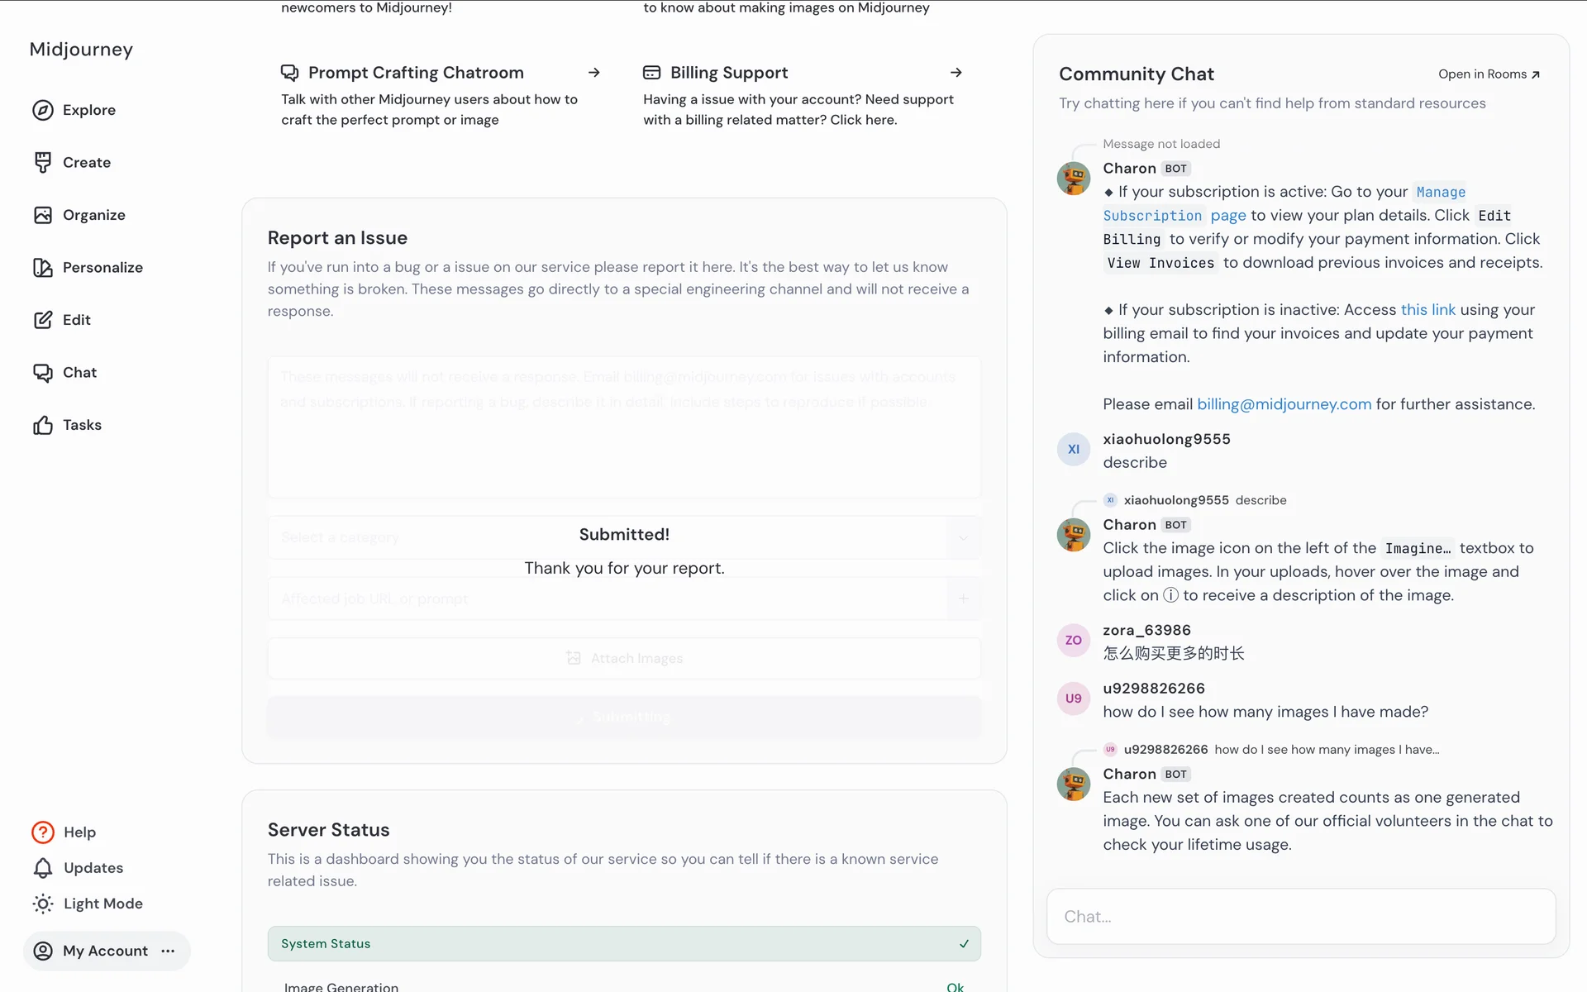Click the Organize image icon

point(43,215)
